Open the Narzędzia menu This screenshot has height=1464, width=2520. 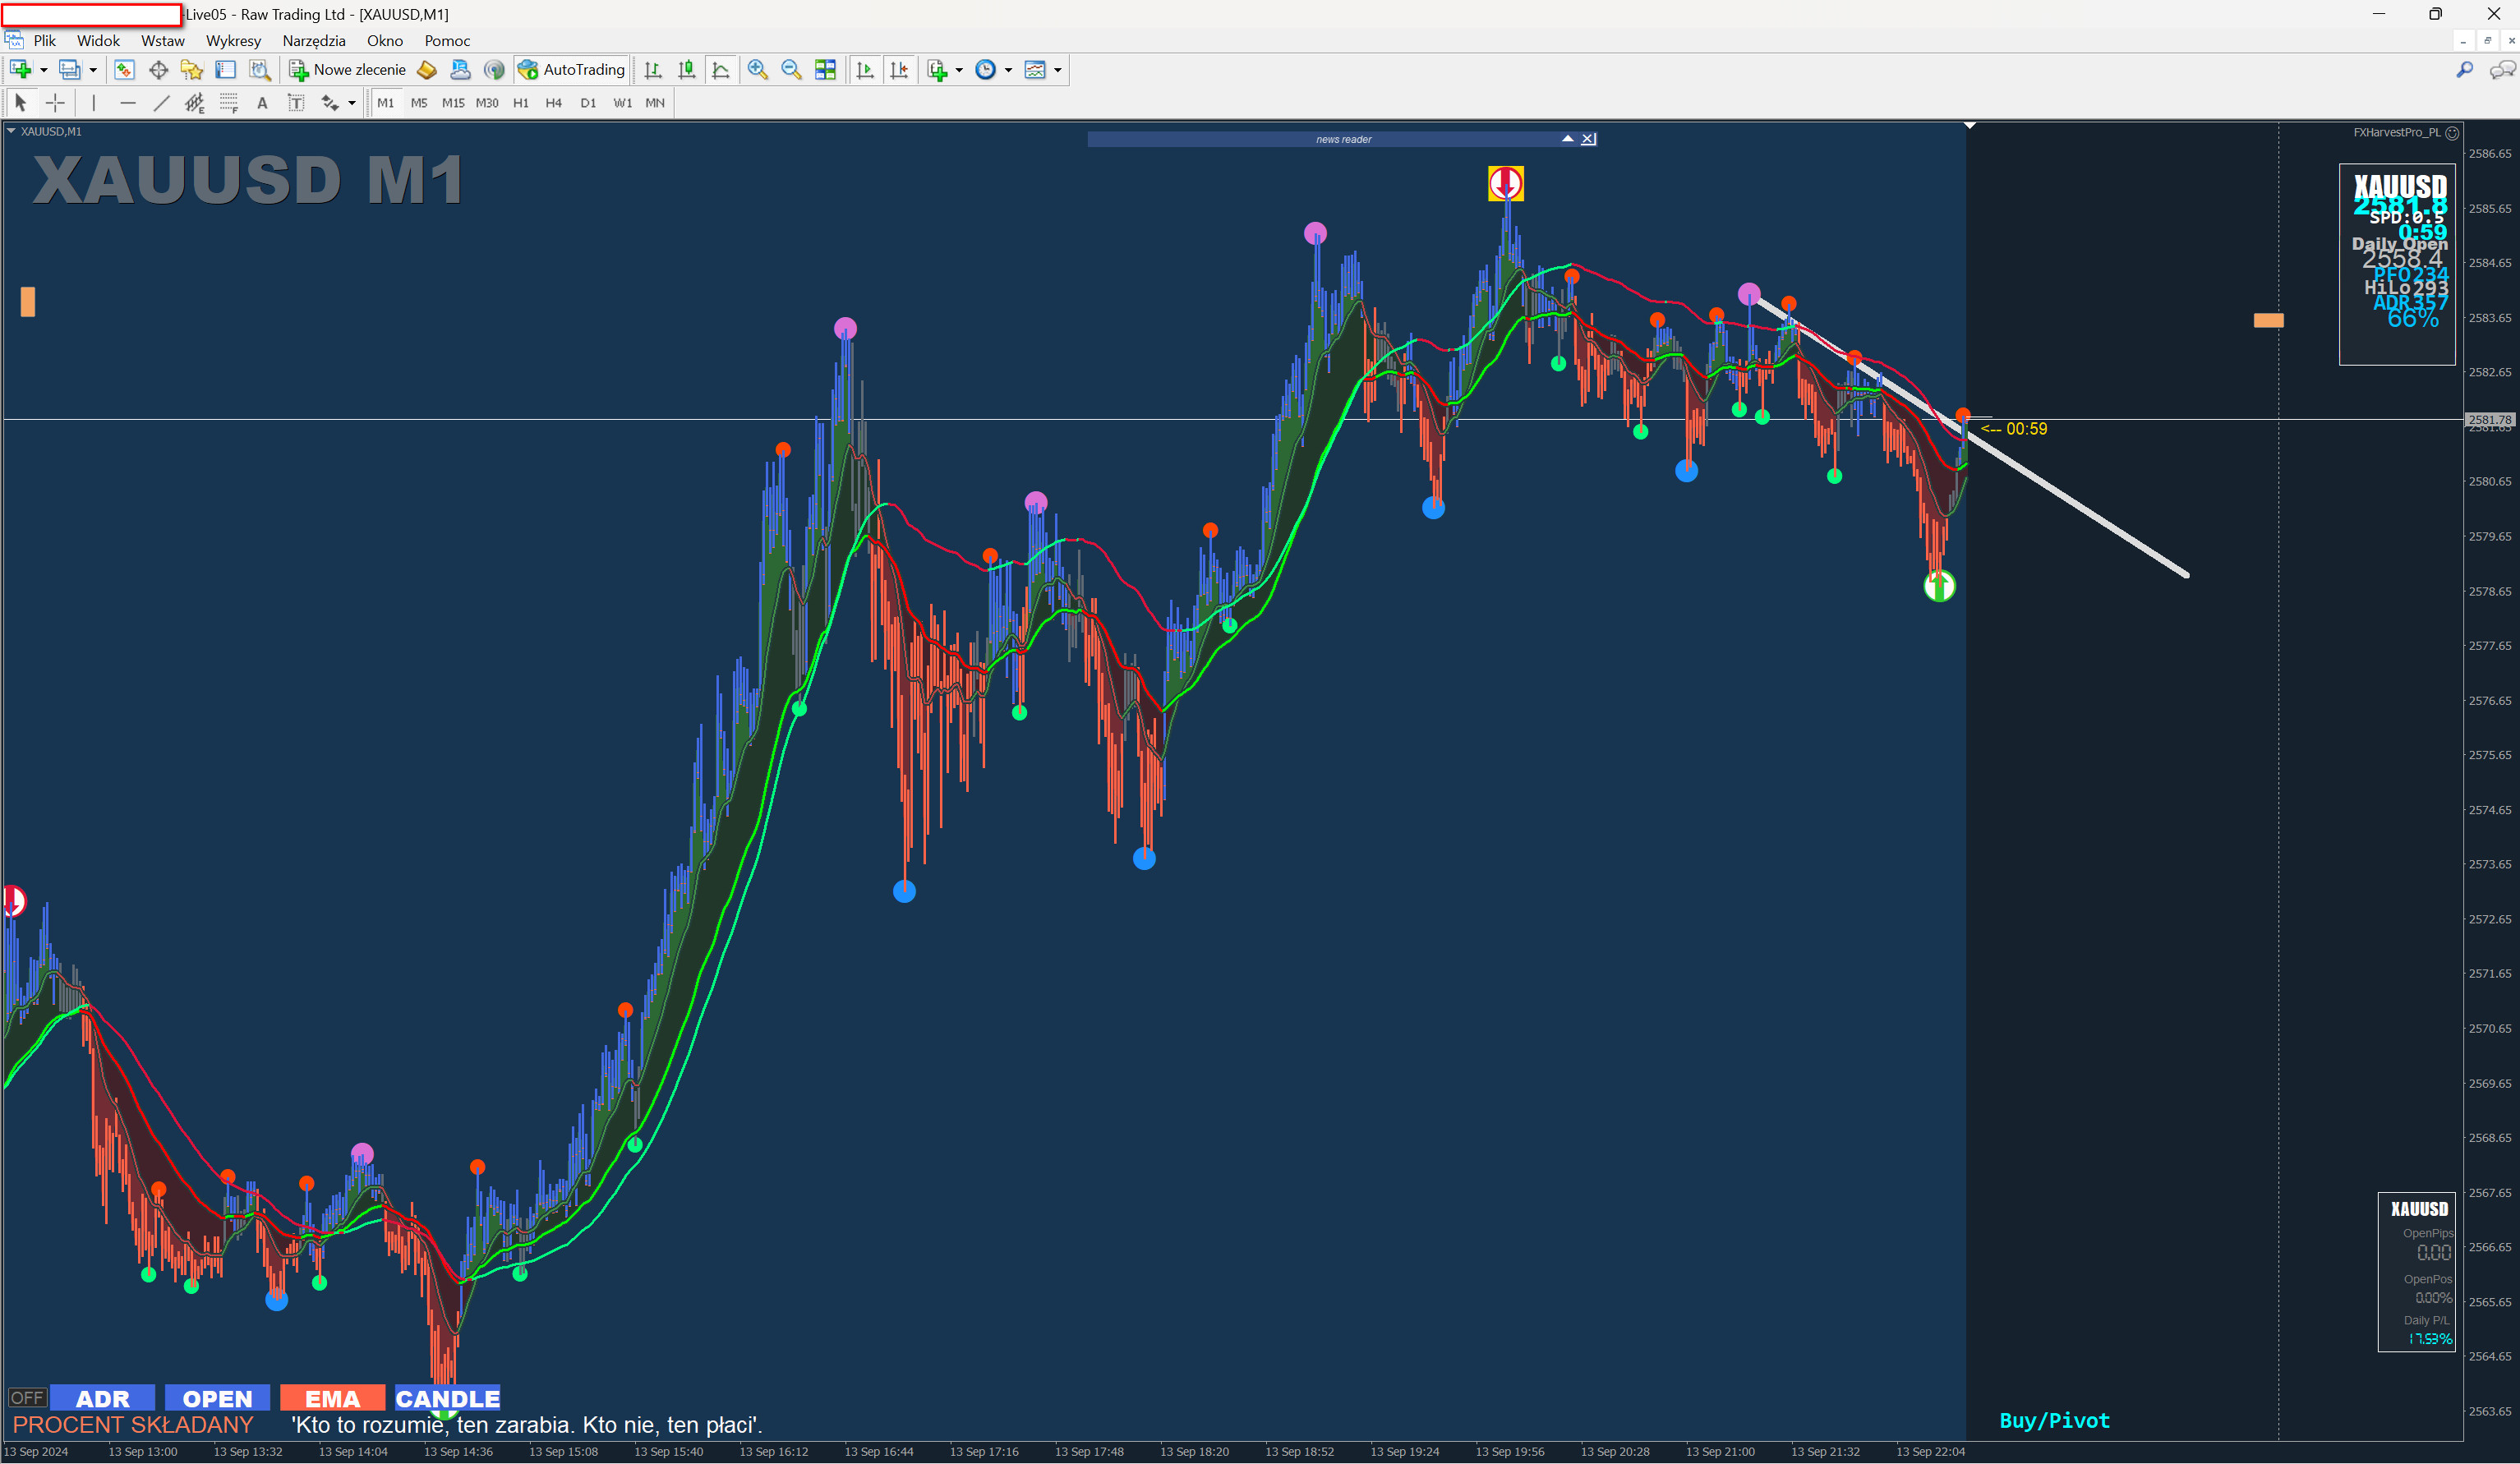pyautogui.click(x=314, y=41)
